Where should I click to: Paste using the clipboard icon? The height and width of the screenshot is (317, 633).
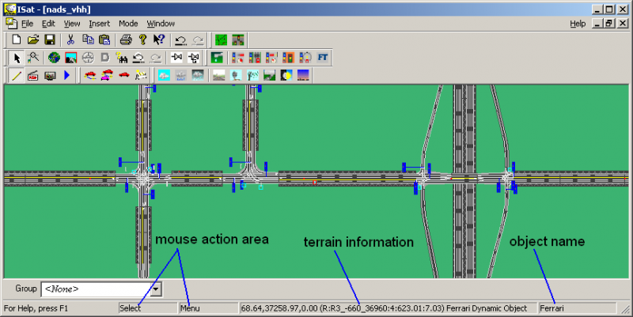pyautogui.click(x=104, y=40)
